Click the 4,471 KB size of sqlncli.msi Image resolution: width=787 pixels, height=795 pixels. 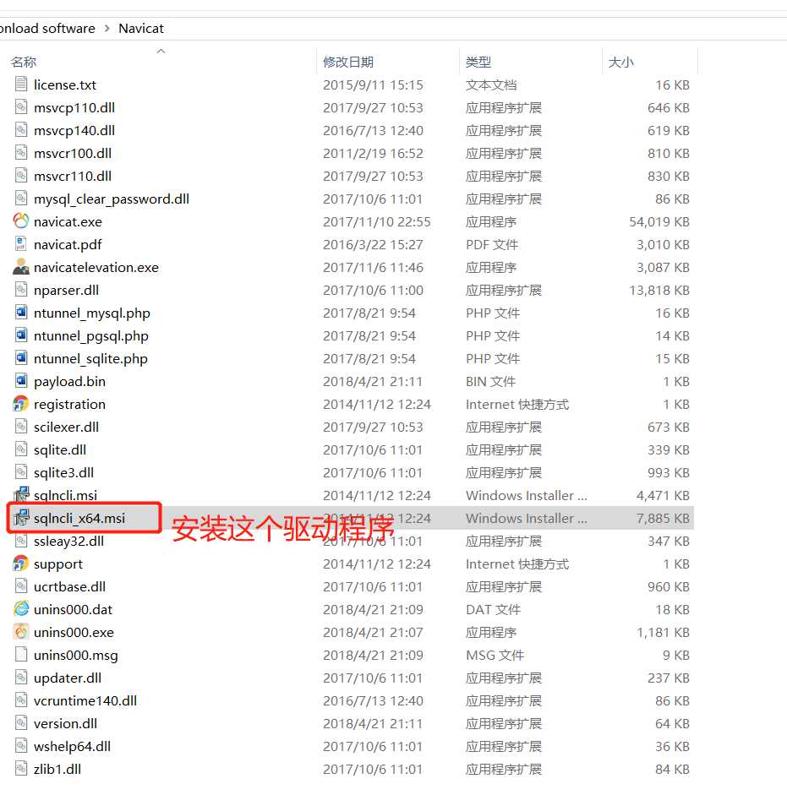click(x=663, y=495)
